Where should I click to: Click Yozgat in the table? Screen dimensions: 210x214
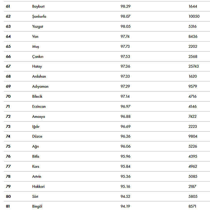[37, 26]
